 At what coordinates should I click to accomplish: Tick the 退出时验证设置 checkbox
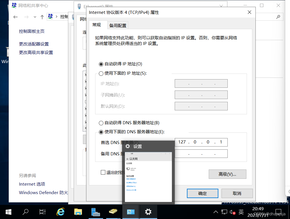(x=103, y=172)
